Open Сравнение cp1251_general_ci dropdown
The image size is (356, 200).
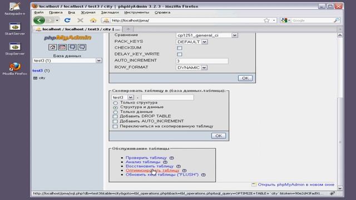click(x=207, y=36)
